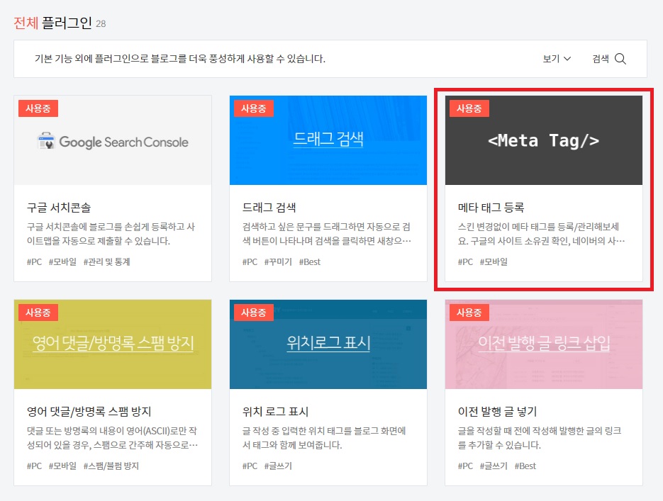The height and width of the screenshot is (501, 663).
Task: Click #모바일 tag on 스팸 방지 card
Action: (62, 466)
